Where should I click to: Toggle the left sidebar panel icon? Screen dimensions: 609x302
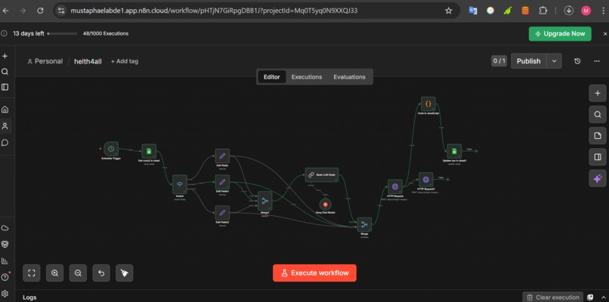5,88
